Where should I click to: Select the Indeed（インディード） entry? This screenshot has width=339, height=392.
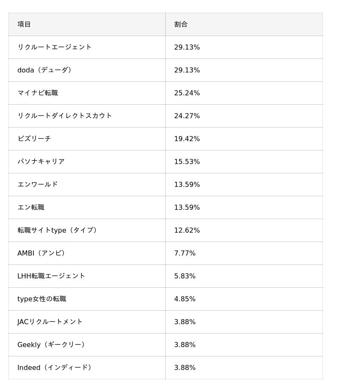tap(56, 367)
